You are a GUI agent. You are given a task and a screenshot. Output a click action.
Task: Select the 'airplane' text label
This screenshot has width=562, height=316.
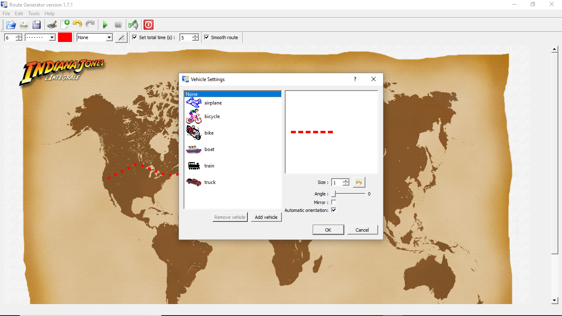click(x=213, y=103)
